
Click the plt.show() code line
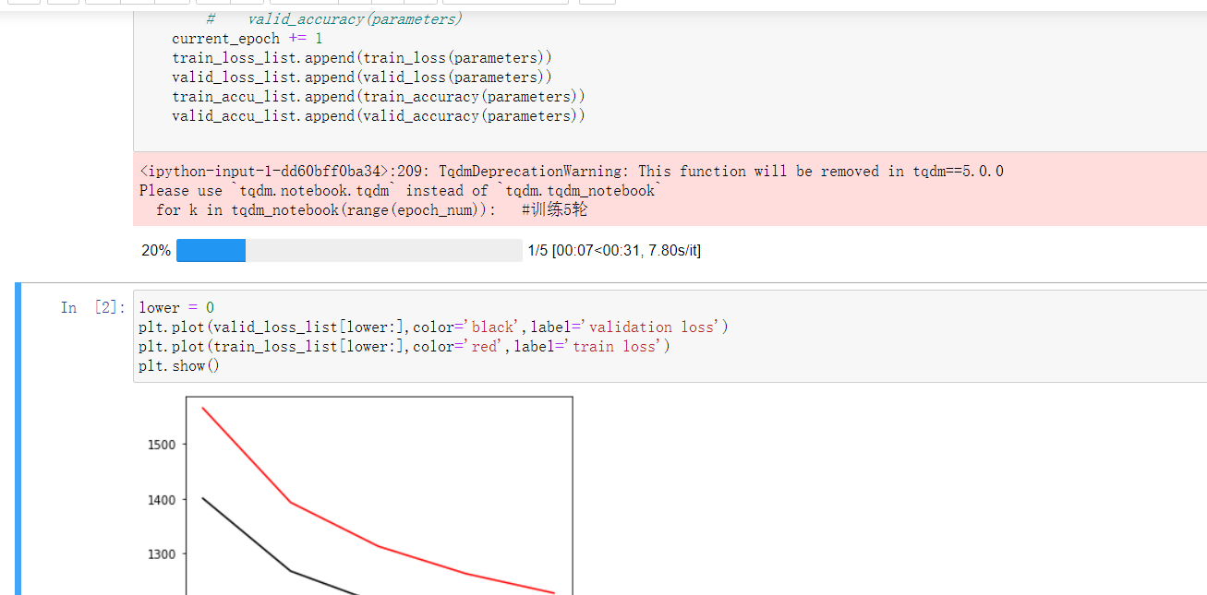(x=180, y=366)
